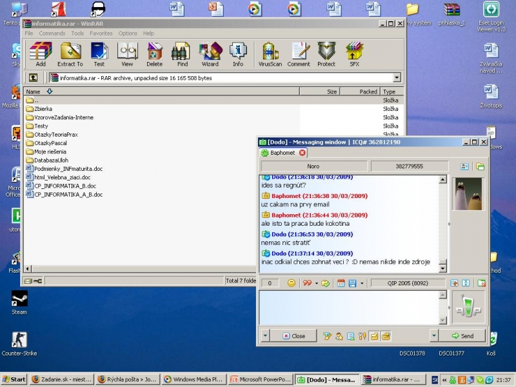Click the Send button in chat window
This screenshot has width=516, height=387.
tap(462, 336)
